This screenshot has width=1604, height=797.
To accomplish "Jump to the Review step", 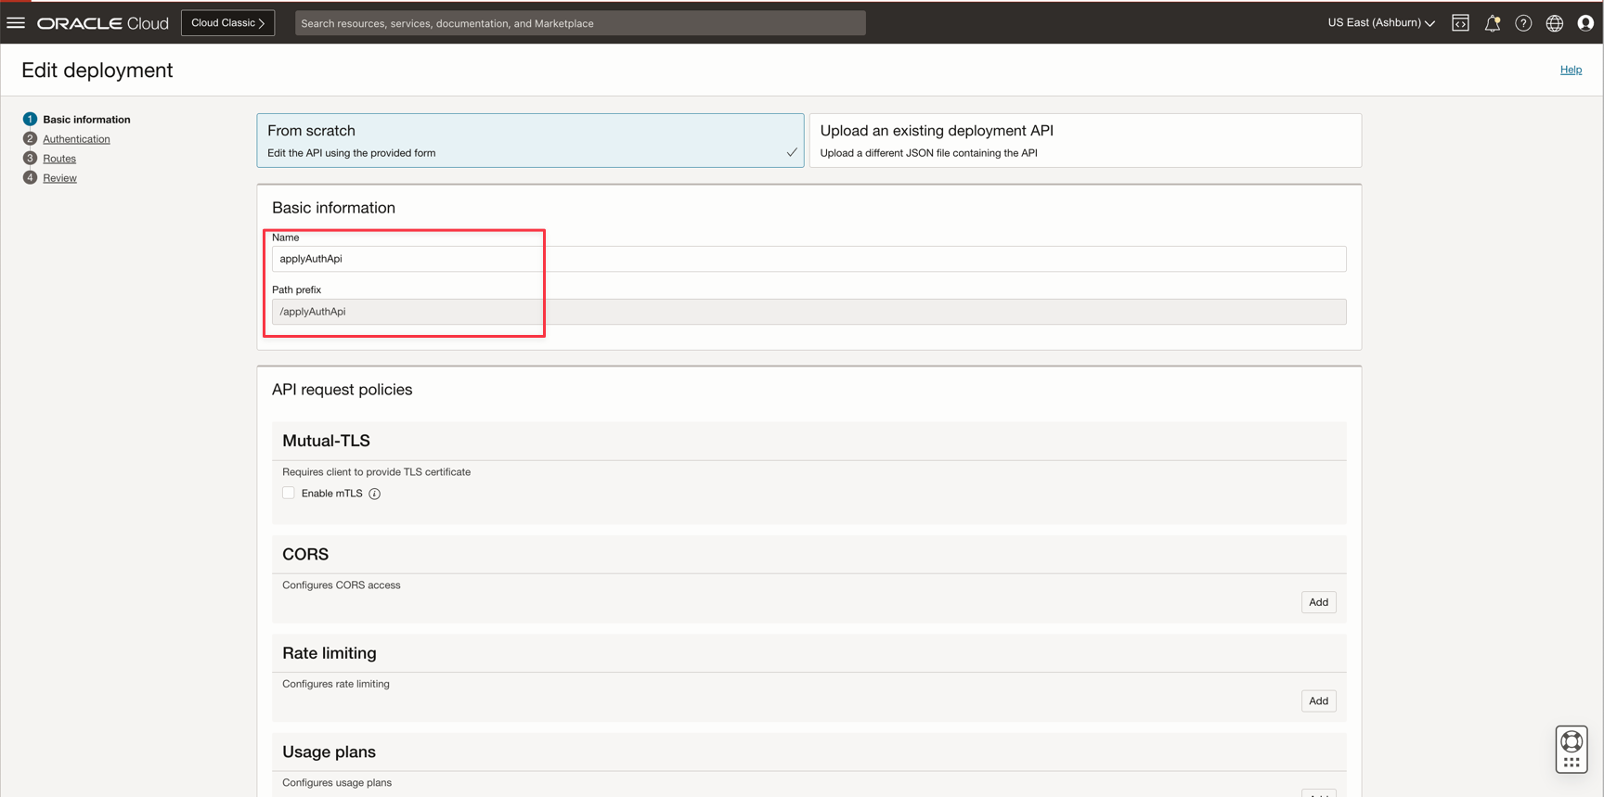I will (59, 178).
